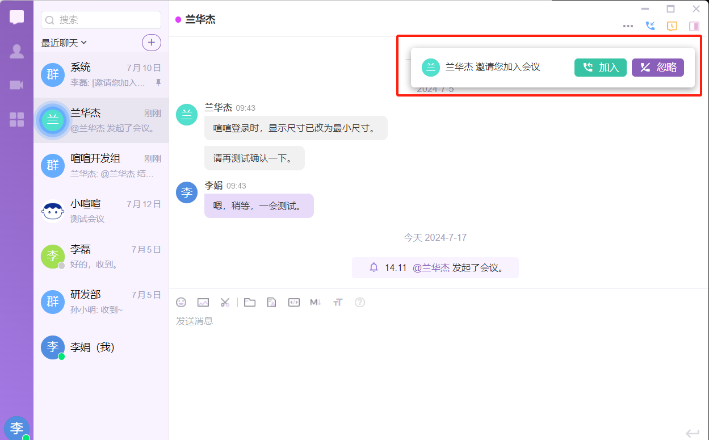Click 忽略 to ignore the meeting invite
The height and width of the screenshot is (440, 709).
pyautogui.click(x=658, y=68)
